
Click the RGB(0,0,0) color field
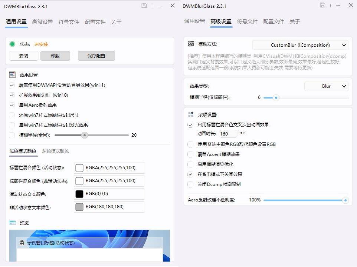109,194
